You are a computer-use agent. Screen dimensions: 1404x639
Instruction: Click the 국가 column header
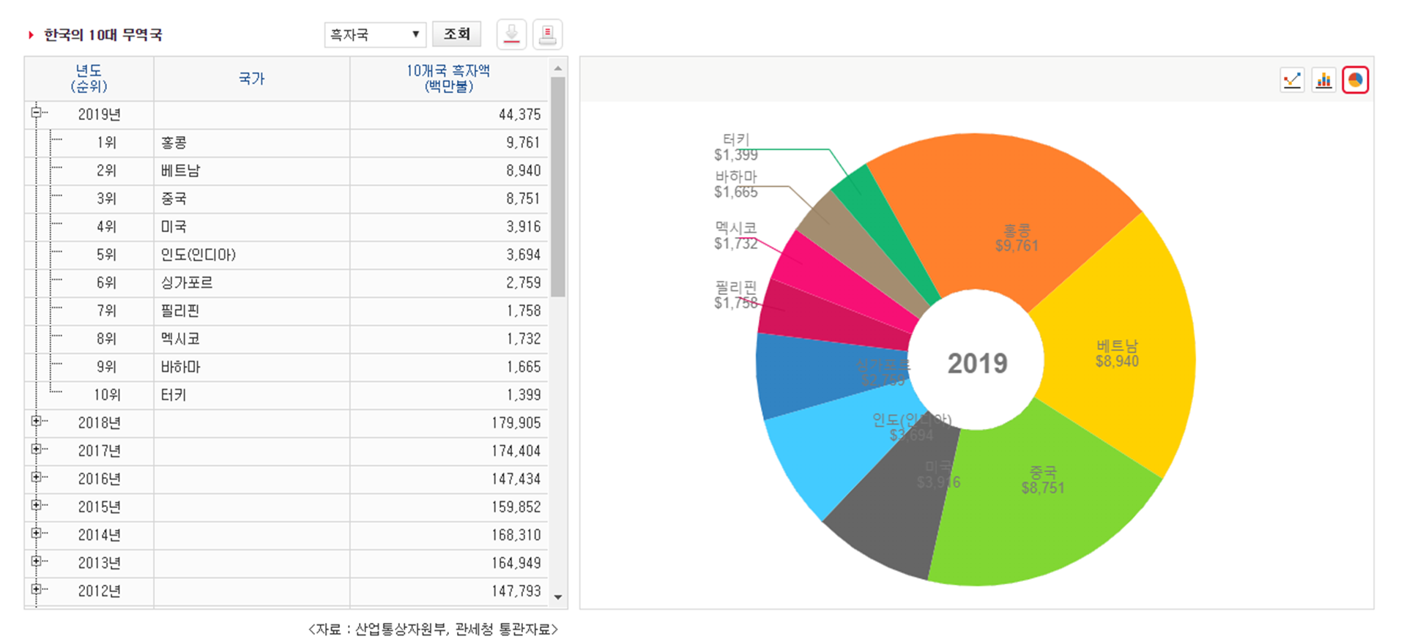(251, 79)
